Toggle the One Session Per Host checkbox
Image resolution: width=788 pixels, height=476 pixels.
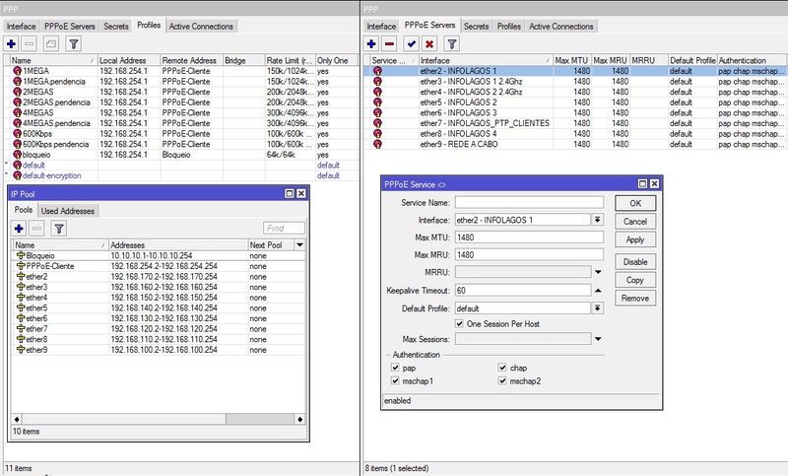(459, 323)
